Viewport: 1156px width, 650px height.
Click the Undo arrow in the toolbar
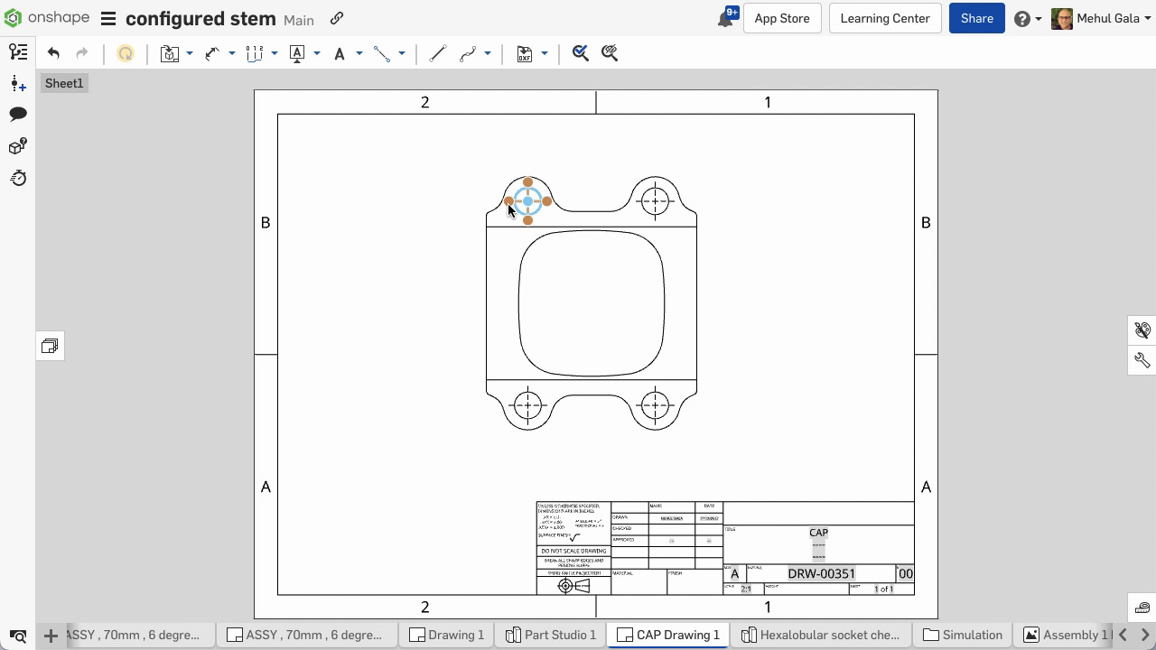53,54
